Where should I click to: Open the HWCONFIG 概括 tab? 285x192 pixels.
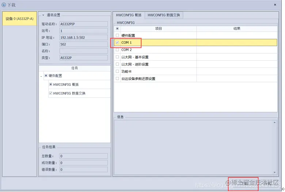click(129, 15)
